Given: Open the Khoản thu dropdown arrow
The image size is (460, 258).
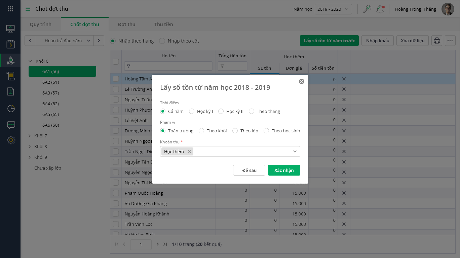Looking at the screenshot, I should pyautogui.click(x=295, y=151).
